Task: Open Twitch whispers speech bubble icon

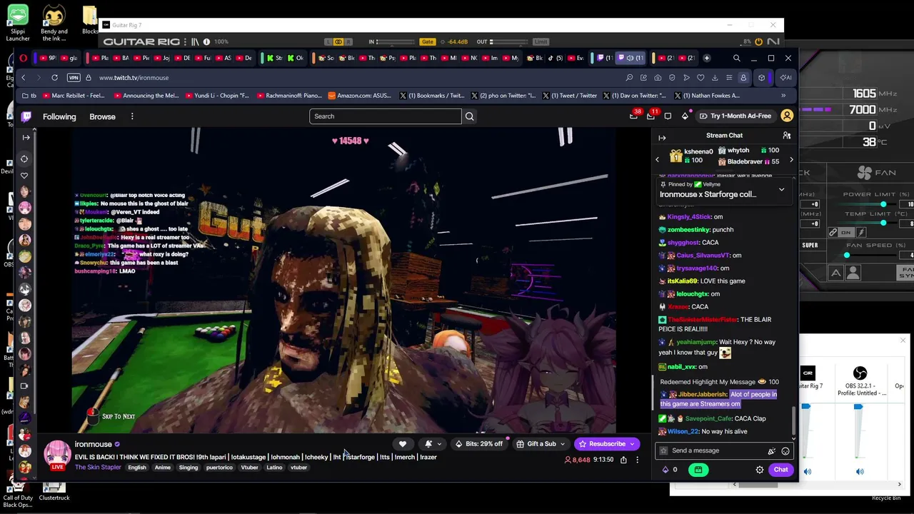Action: tap(668, 116)
